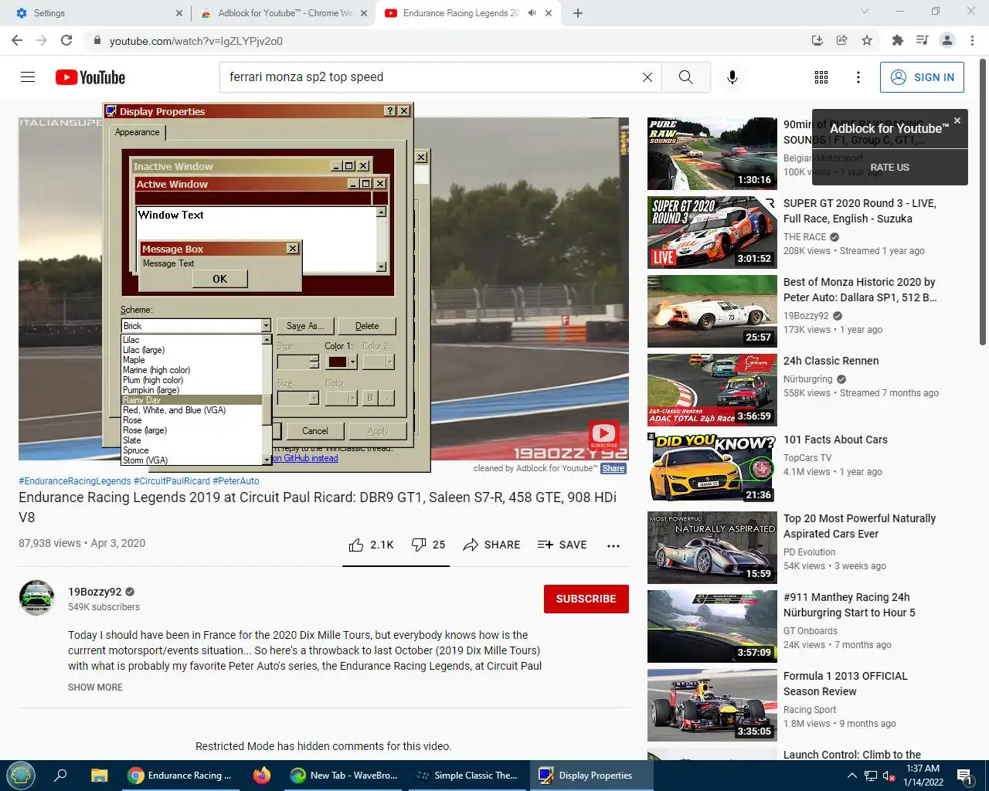Click the magnifier search button
This screenshot has height=791, width=989.
pyautogui.click(x=685, y=77)
